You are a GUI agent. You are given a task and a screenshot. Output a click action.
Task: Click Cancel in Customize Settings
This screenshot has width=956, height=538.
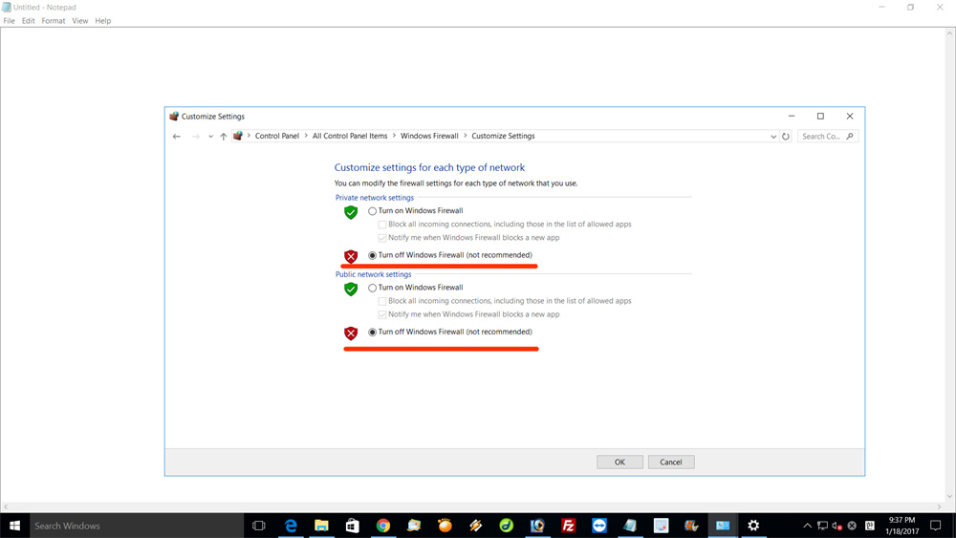point(671,462)
